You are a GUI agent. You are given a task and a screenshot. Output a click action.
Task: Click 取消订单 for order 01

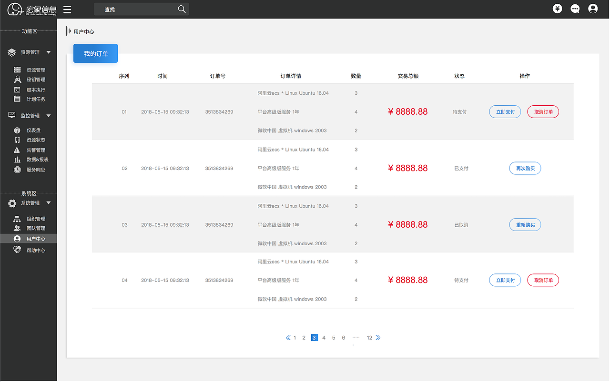tap(543, 112)
